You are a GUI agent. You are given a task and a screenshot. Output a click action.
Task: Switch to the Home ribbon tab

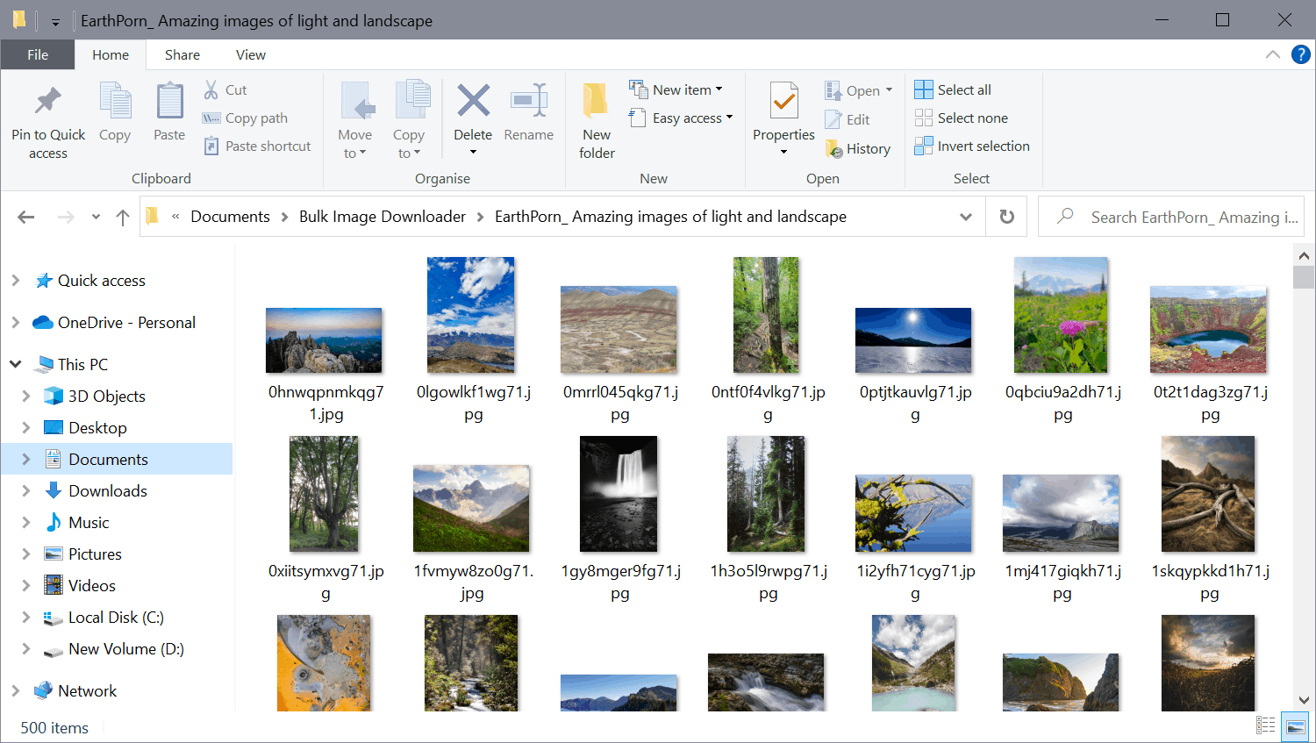click(x=111, y=54)
